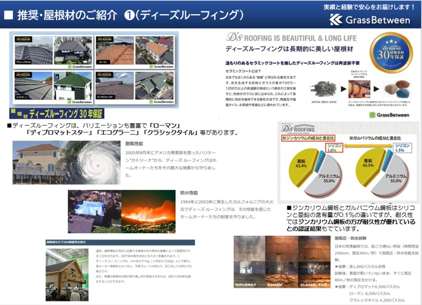Select the ローマン orange roof close-up photo
The width and height of the screenshot is (422, 305).
point(115,50)
